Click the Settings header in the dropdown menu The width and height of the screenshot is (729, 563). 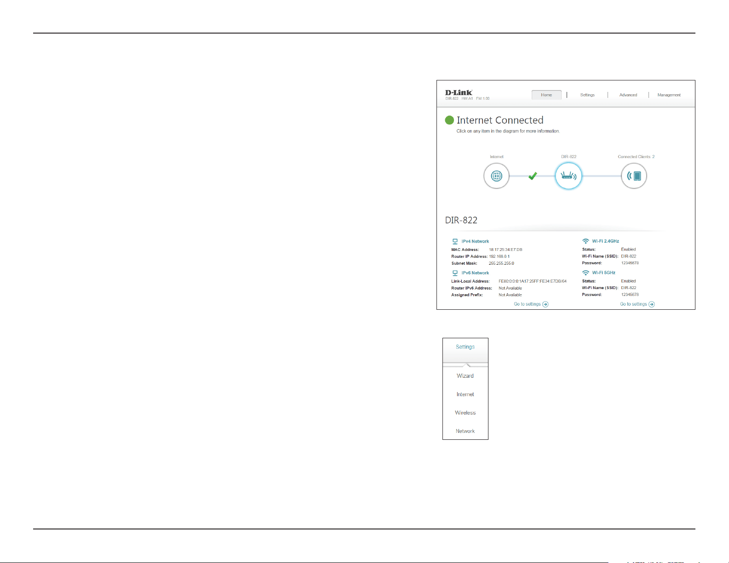point(465,347)
